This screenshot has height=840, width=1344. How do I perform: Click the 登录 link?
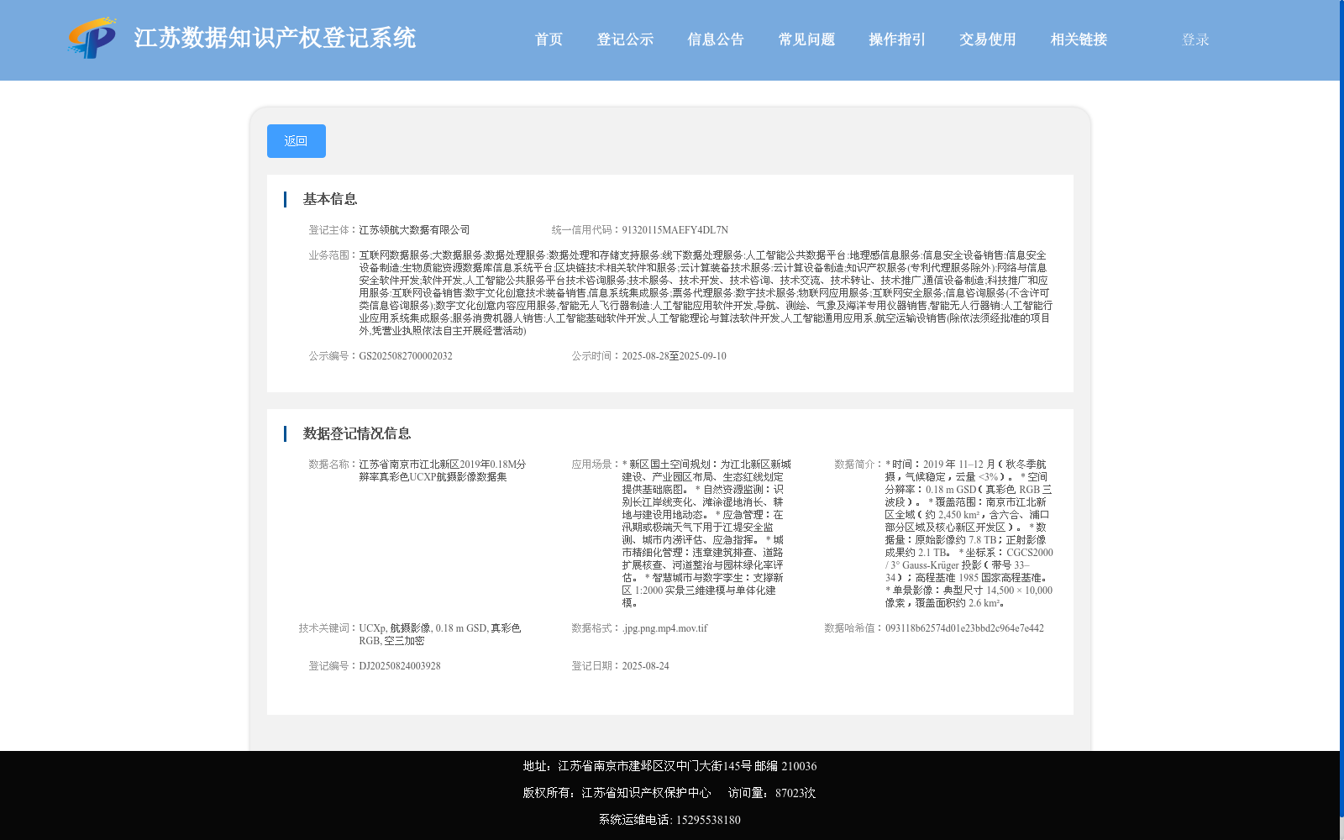[1195, 39]
